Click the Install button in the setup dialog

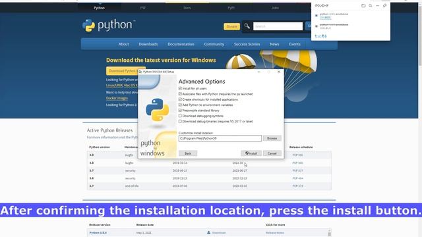[251, 153]
